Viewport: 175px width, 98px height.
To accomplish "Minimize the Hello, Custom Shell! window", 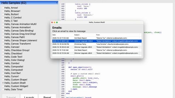I will 54,22.
